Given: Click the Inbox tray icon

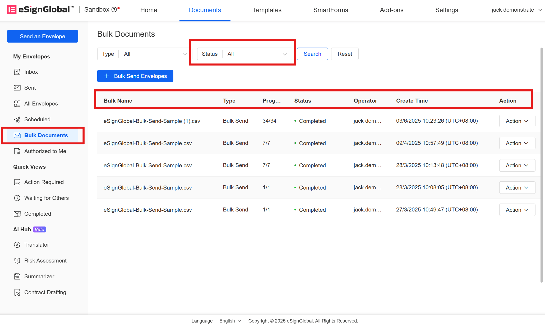Looking at the screenshot, I should point(17,72).
